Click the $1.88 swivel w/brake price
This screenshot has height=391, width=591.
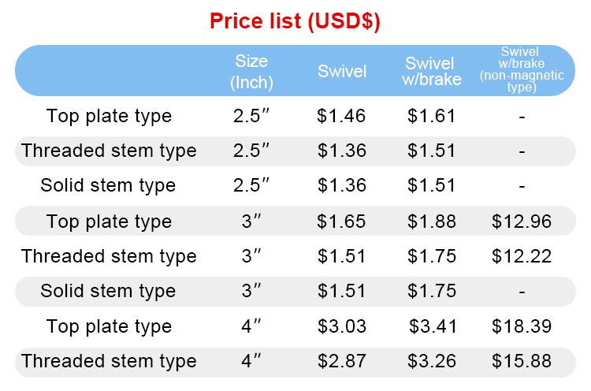432,222
